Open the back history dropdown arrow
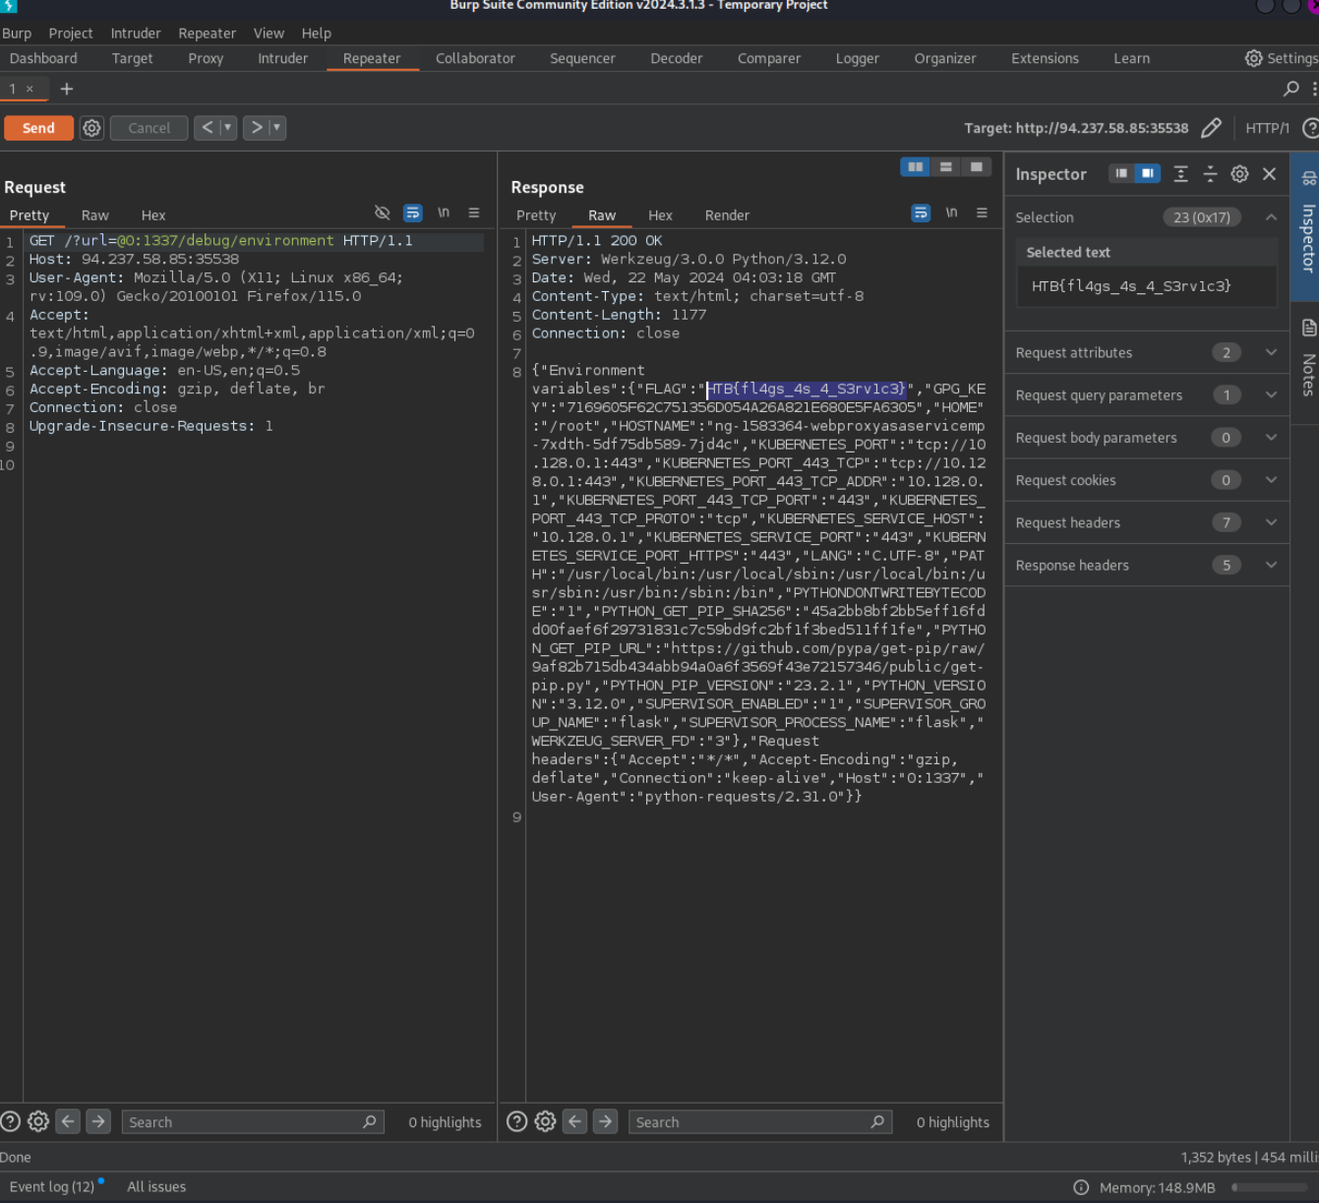 (x=228, y=128)
